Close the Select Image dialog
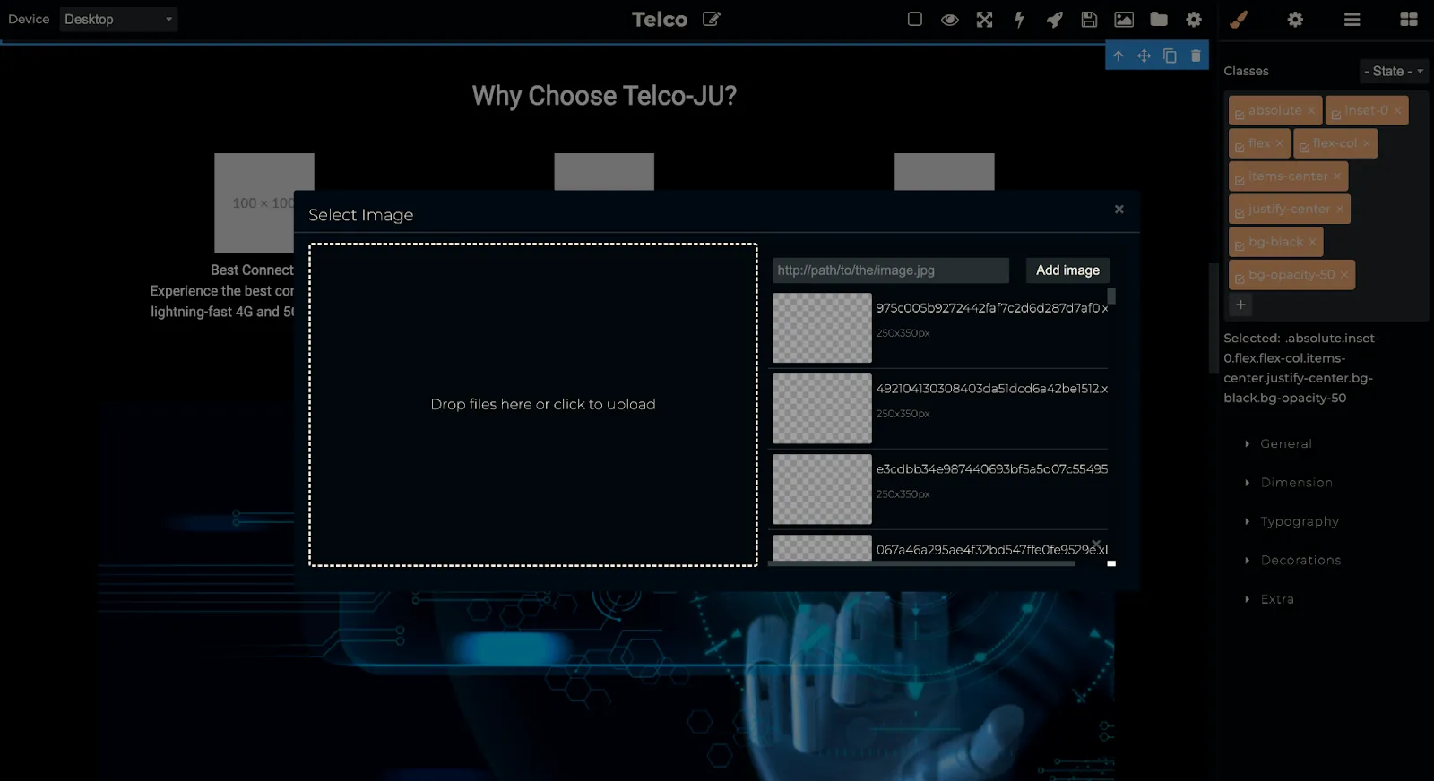The width and height of the screenshot is (1434, 781). click(1119, 209)
